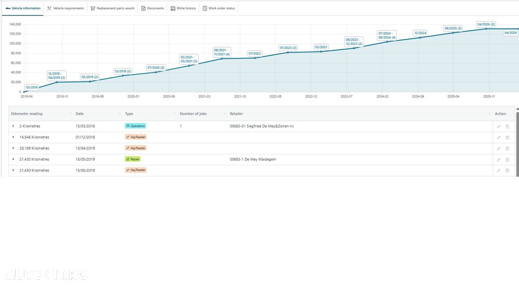Click the green Repair badge
This screenshot has width=519, height=285.
pyautogui.click(x=133, y=159)
